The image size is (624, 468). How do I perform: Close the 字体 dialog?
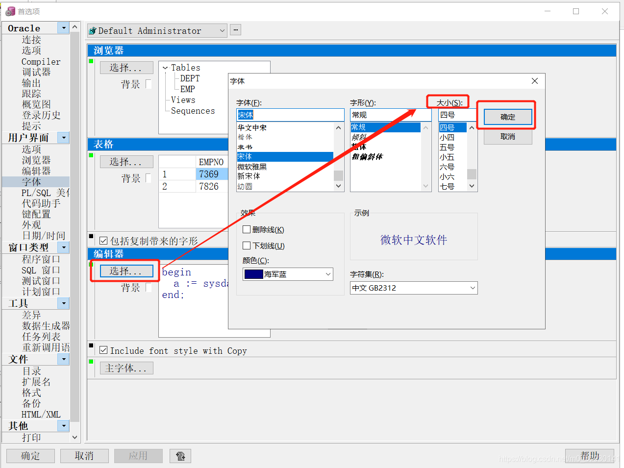(535, 81)
